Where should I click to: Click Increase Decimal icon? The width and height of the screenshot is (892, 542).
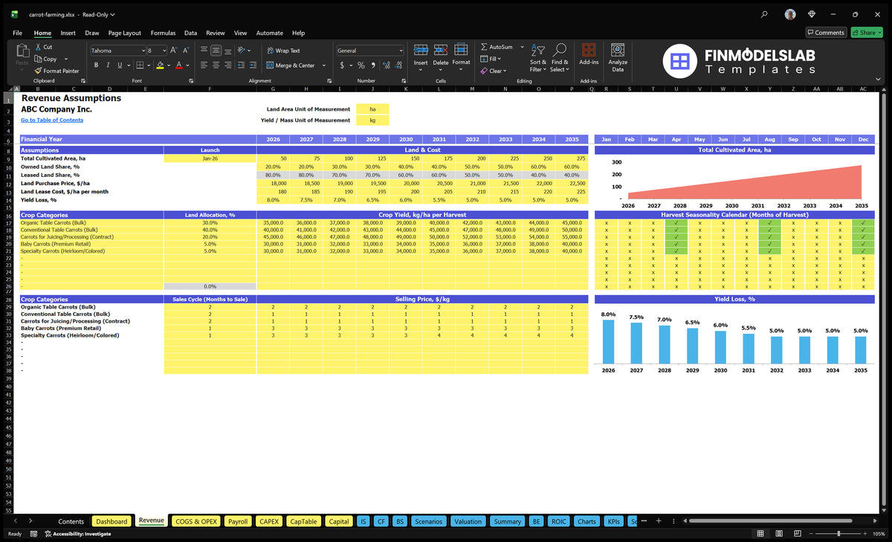pyautogui.click(x=385, y=65)
